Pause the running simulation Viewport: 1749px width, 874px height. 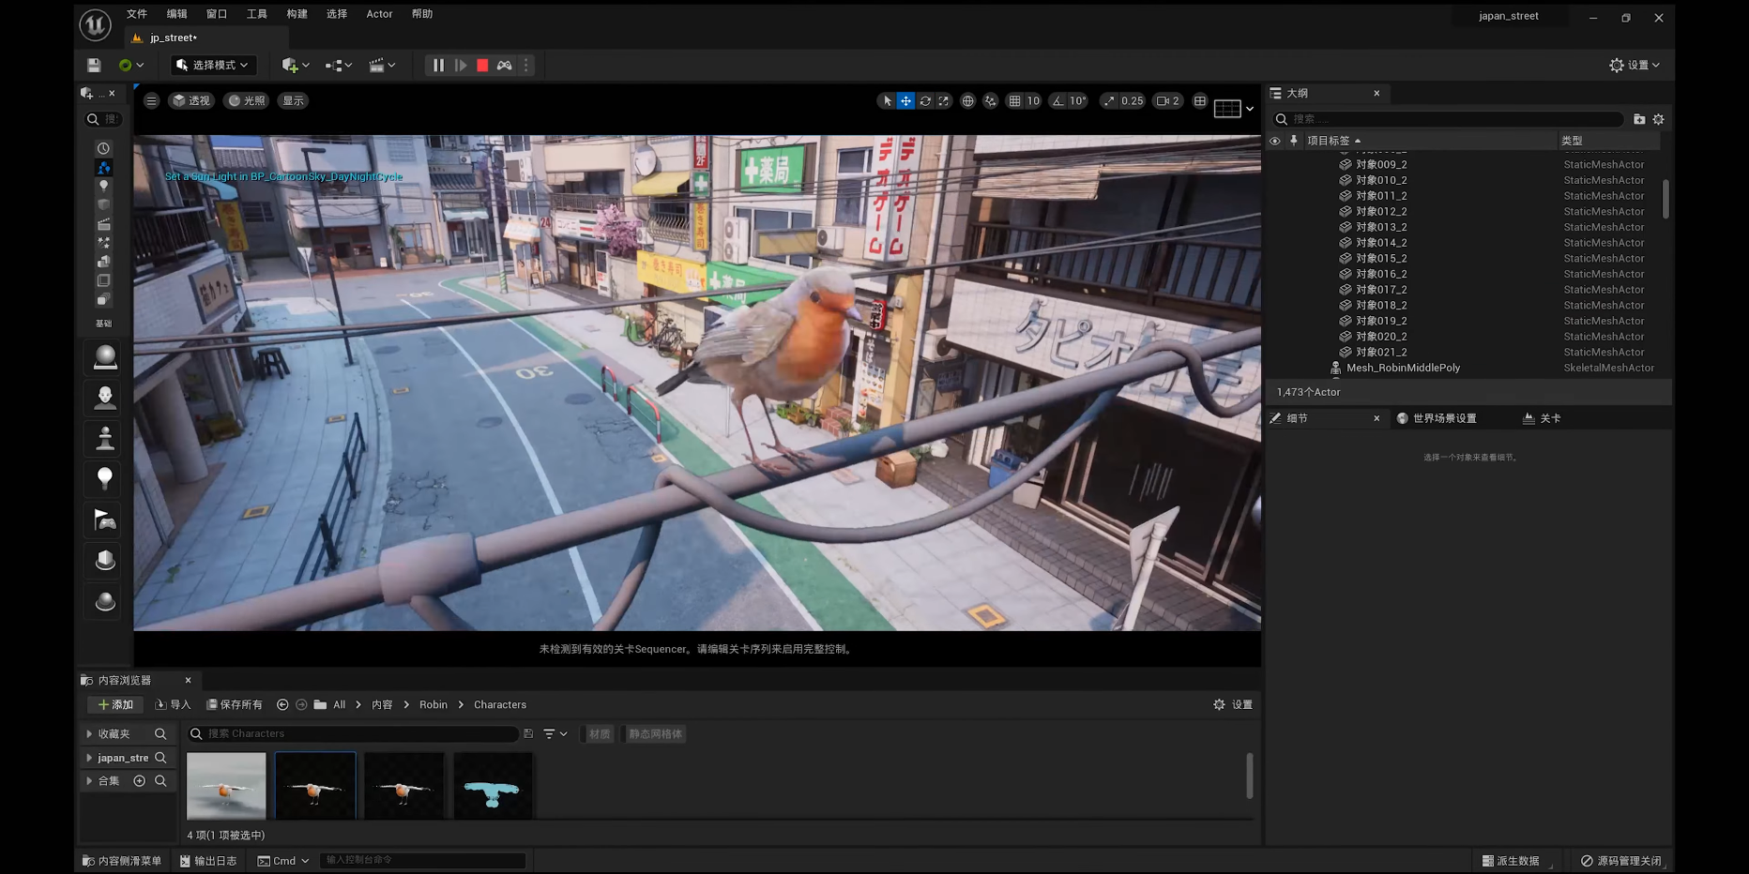438,66
